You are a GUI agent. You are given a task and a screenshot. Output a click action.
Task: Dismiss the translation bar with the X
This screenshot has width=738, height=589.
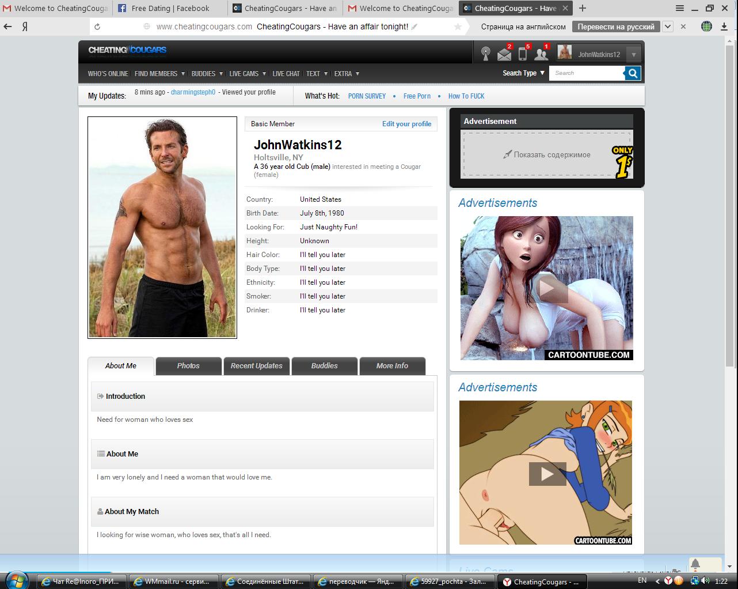[x=683, y=27]
